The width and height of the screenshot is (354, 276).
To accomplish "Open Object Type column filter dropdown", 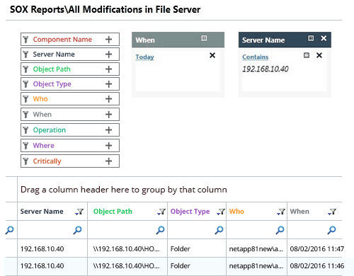I will click(x=221, y=212).
